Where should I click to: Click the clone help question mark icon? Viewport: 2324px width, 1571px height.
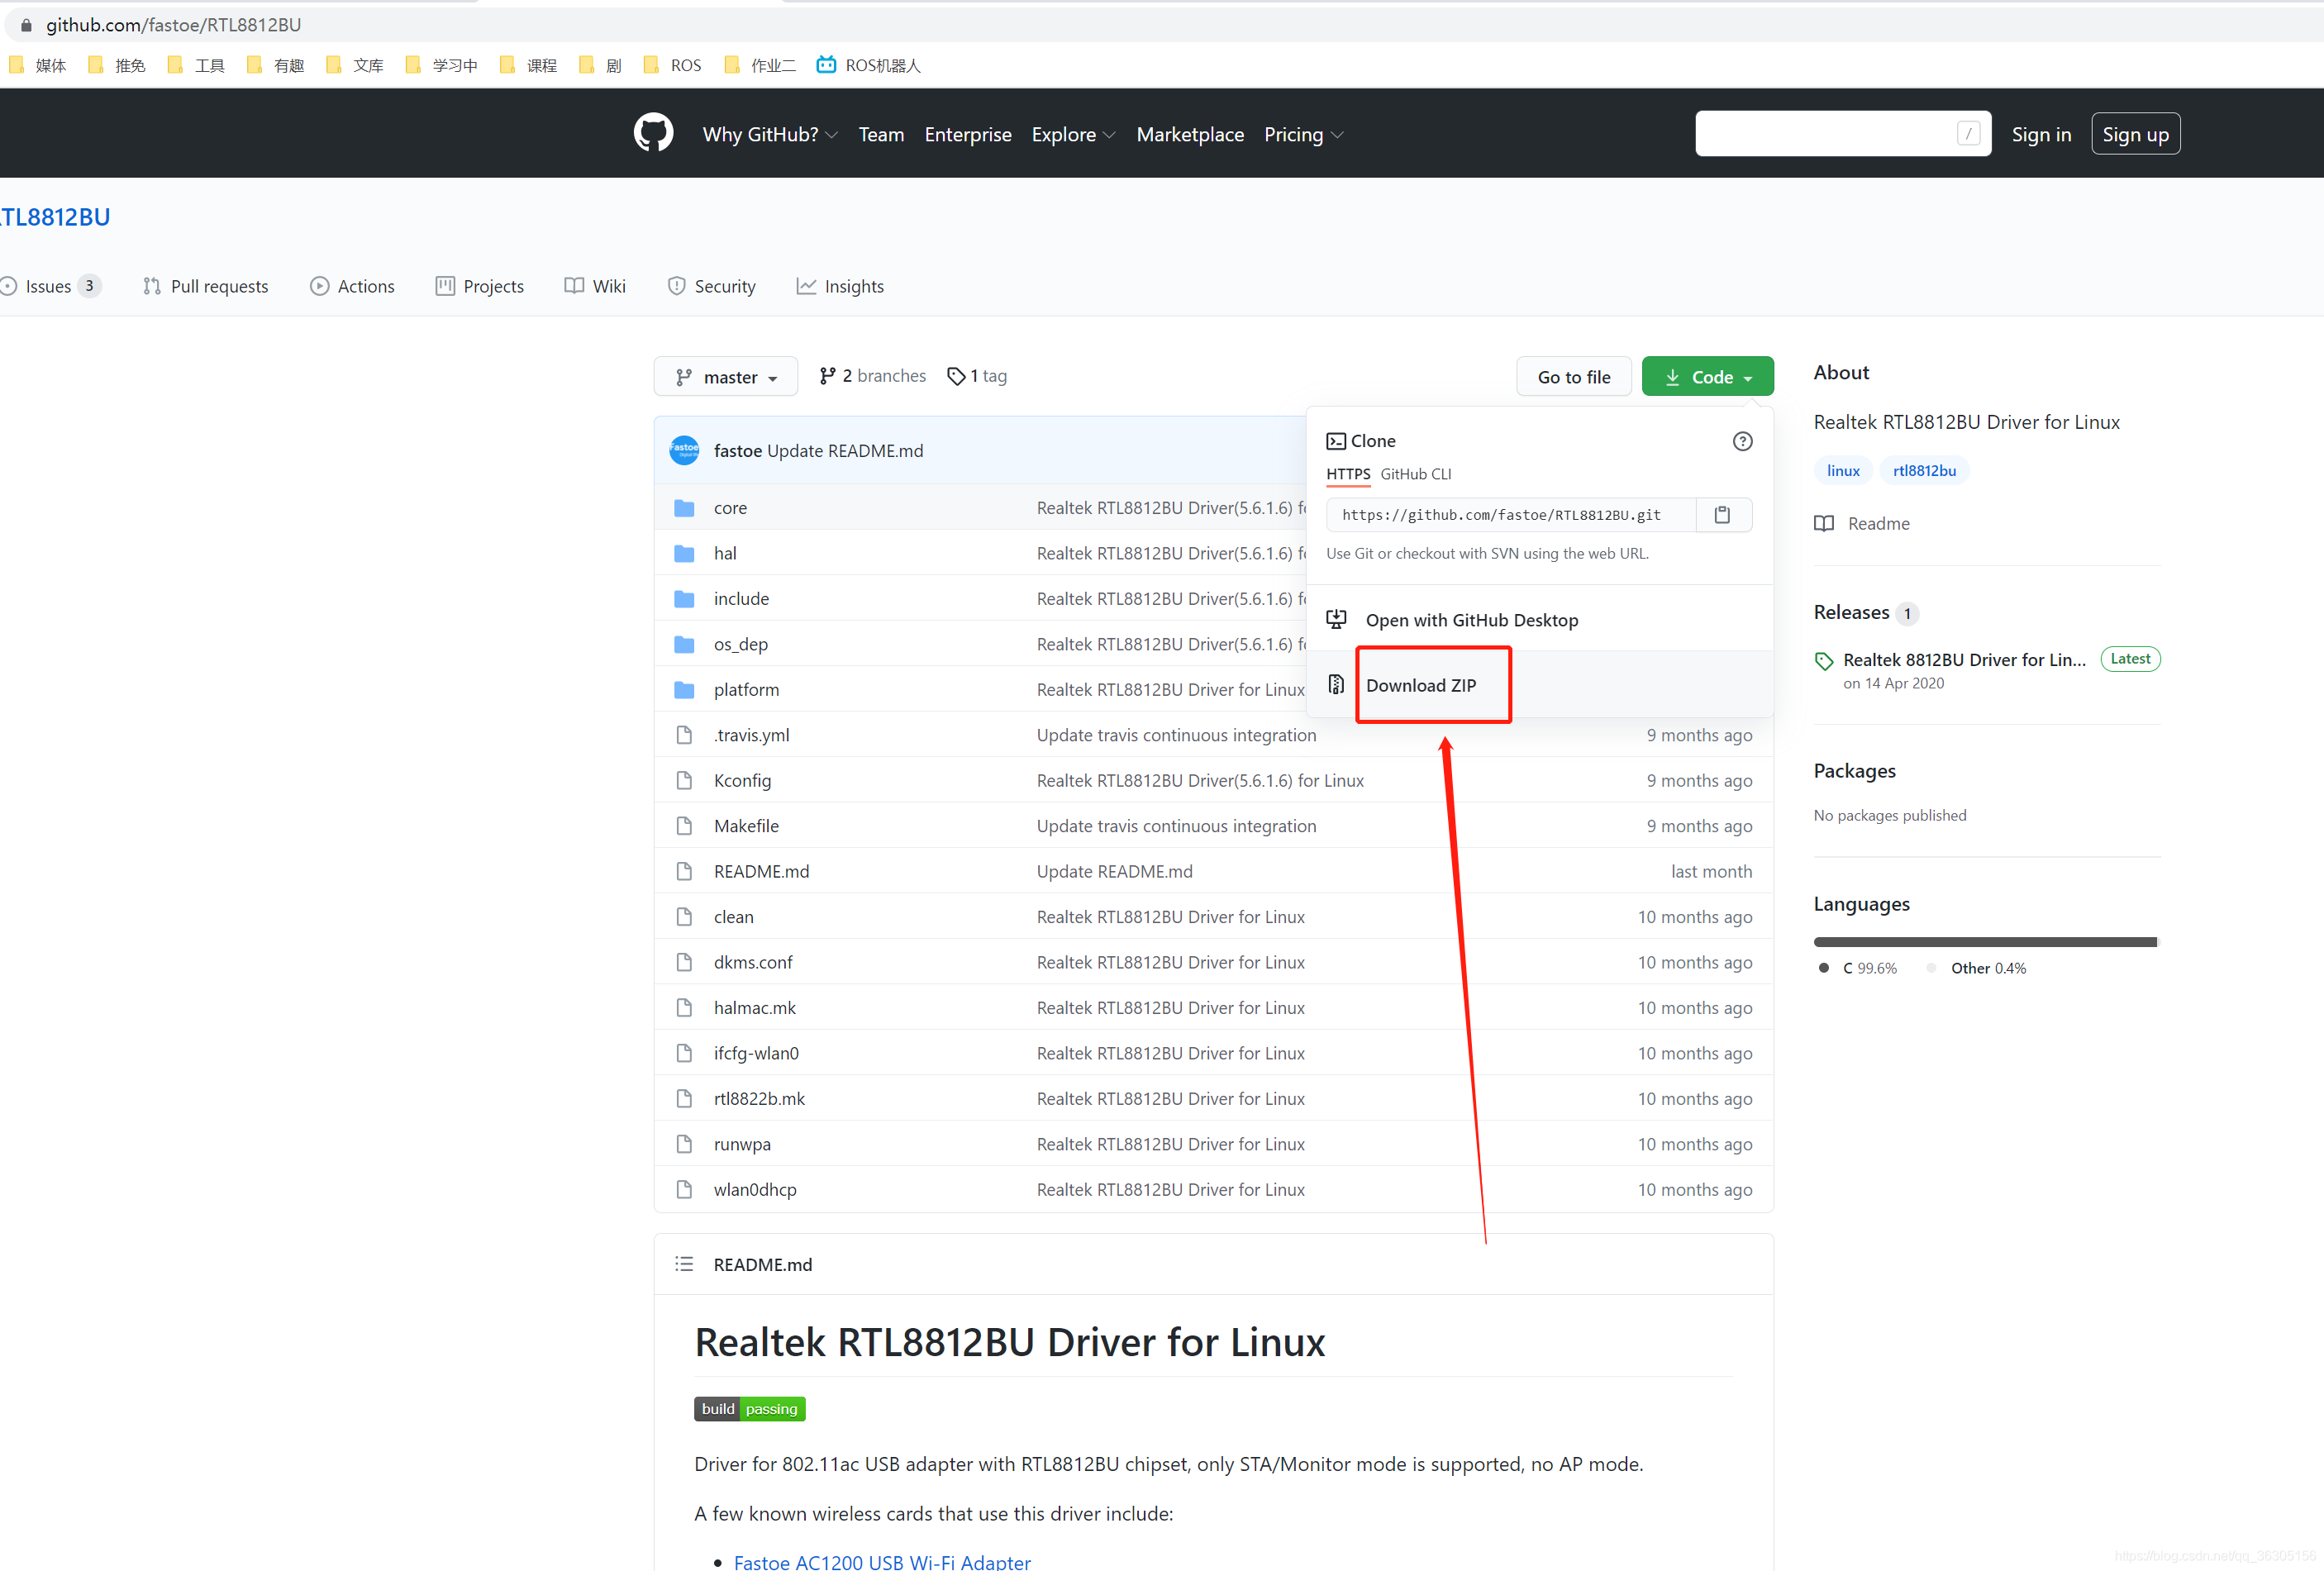1742,441
